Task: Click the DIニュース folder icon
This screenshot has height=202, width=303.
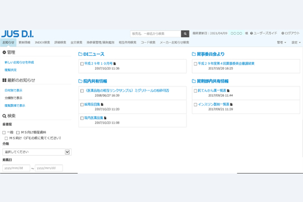Action: pyautogui.click(x=80, y=54)
